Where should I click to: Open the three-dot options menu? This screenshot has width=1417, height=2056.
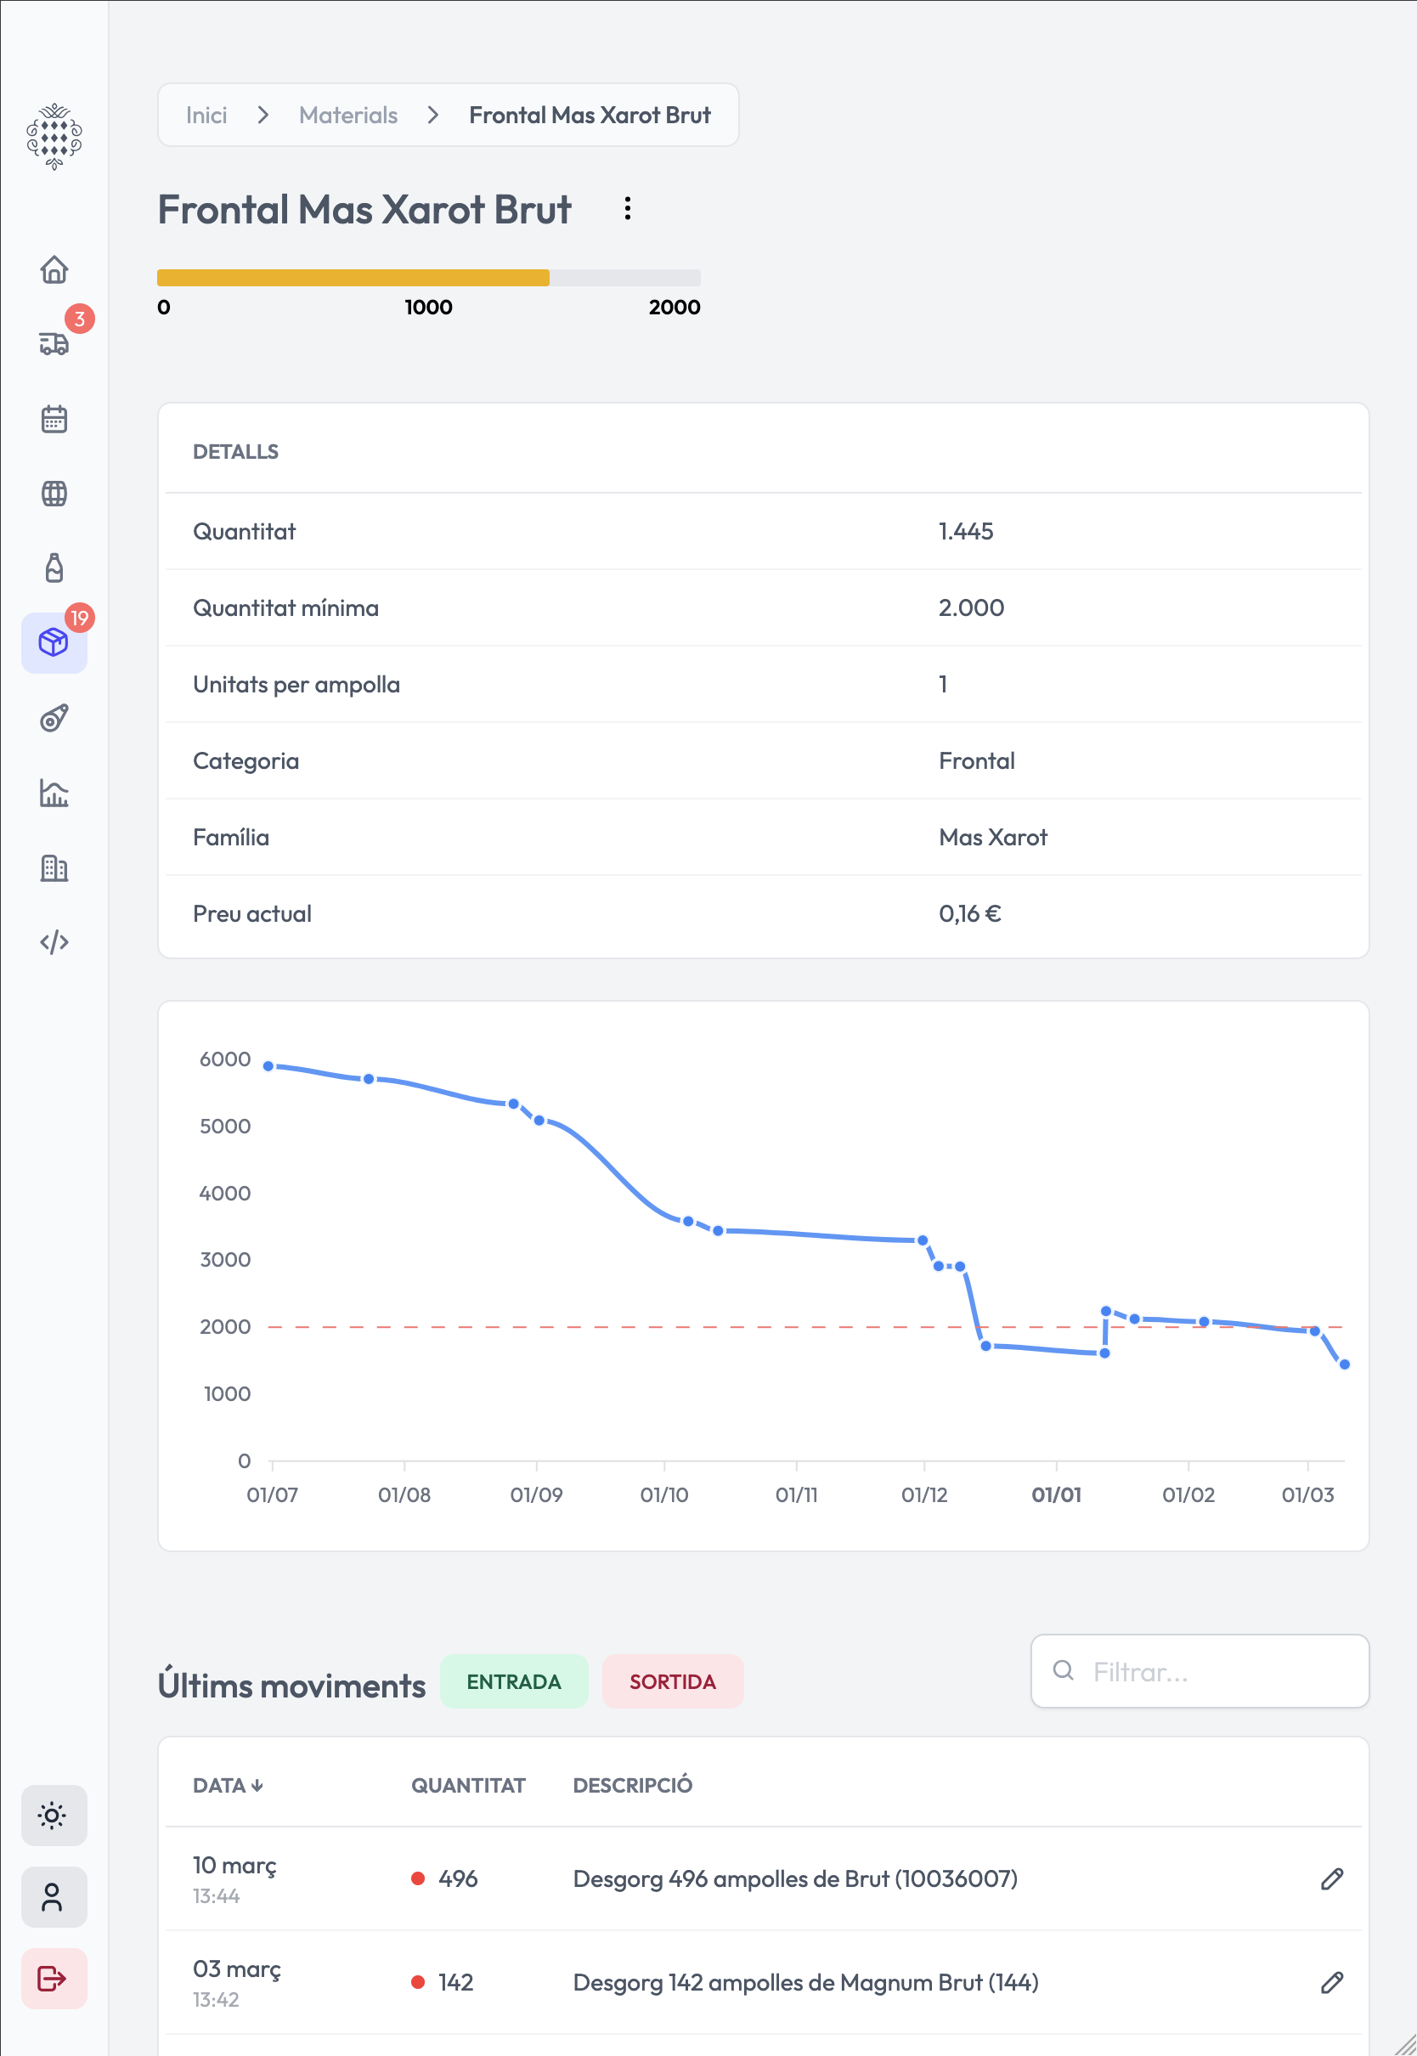pyautogui.click(x=628, y=209)
